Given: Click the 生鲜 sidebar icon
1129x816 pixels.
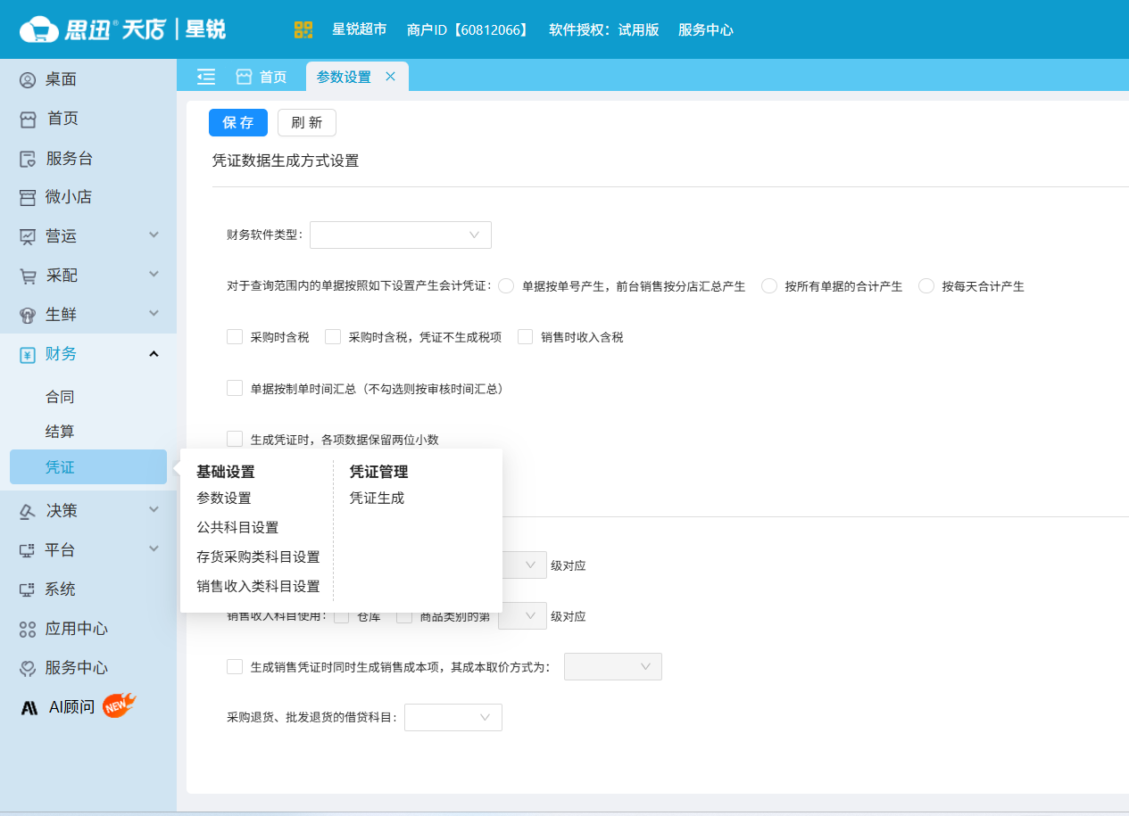Looking at the screenshot, I should (x=28, y=315).
